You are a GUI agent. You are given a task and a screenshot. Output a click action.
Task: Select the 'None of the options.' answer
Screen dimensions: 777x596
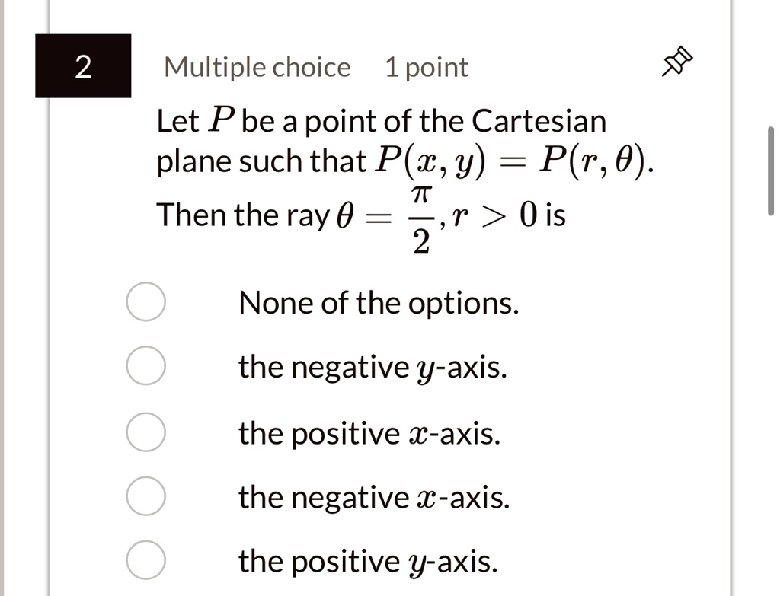(145, 302)
